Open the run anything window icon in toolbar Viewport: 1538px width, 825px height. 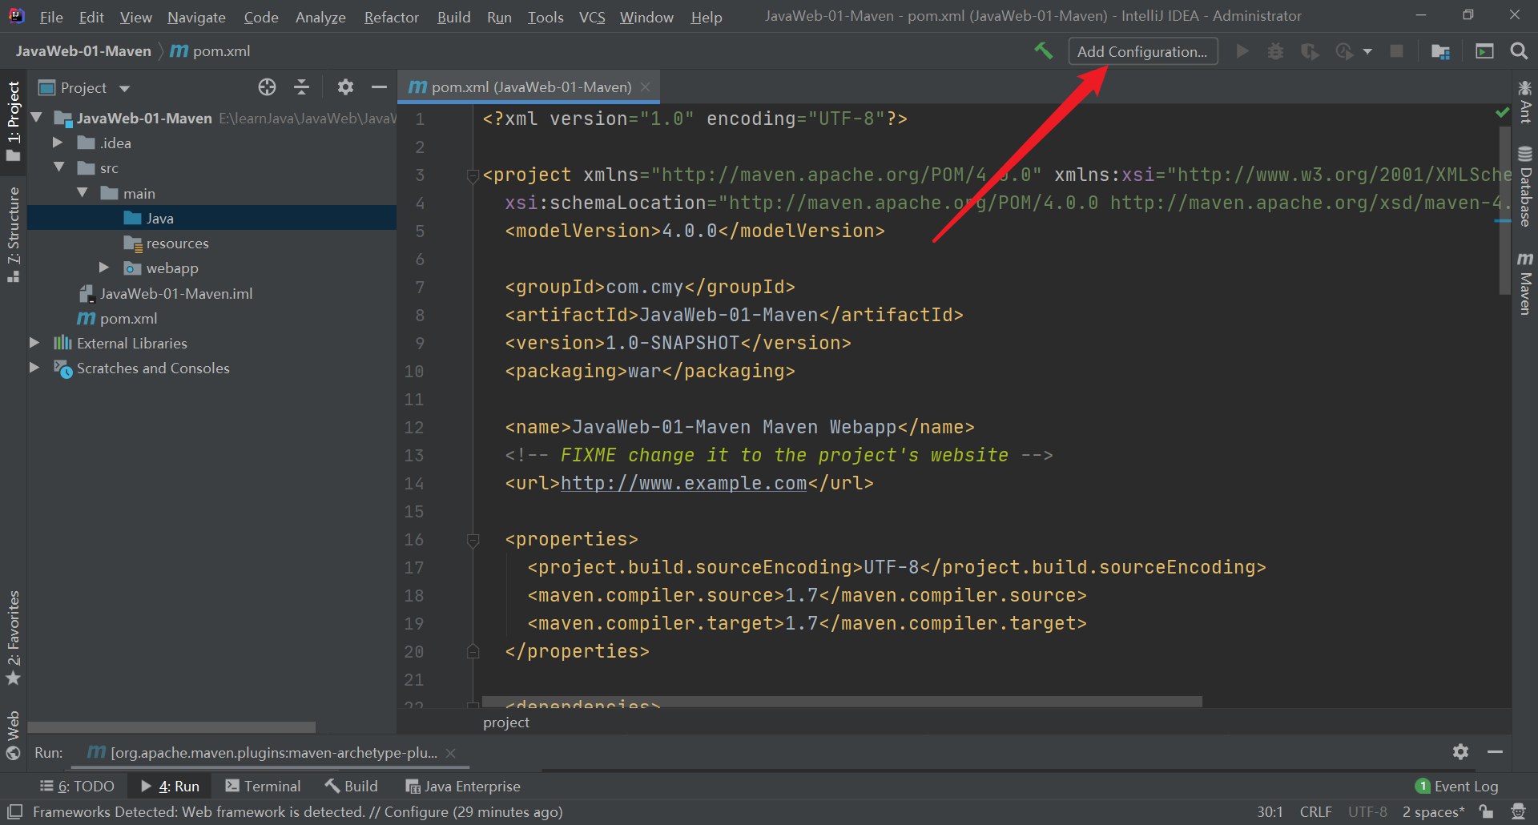[x=1484, y=51]
